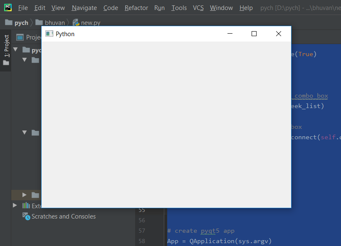Click the 'QApplication(sys.argv)' code text
Image resolution: width=341 pixels, height=246 pixels.
click(230, 241)
